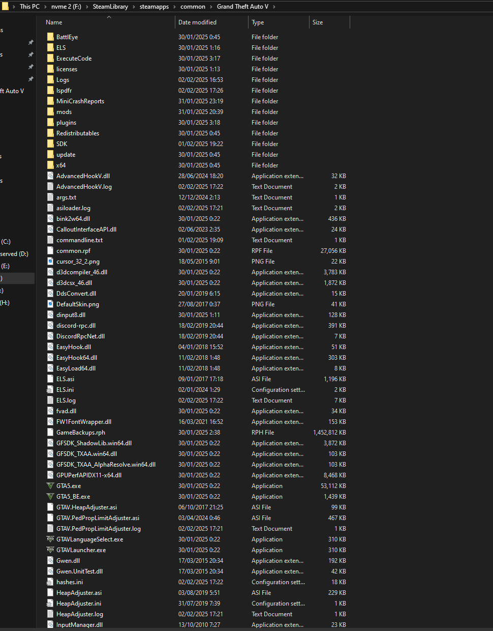Select the args.txt document icon
The width and height of the screenshot is (493, 631).
50,197
